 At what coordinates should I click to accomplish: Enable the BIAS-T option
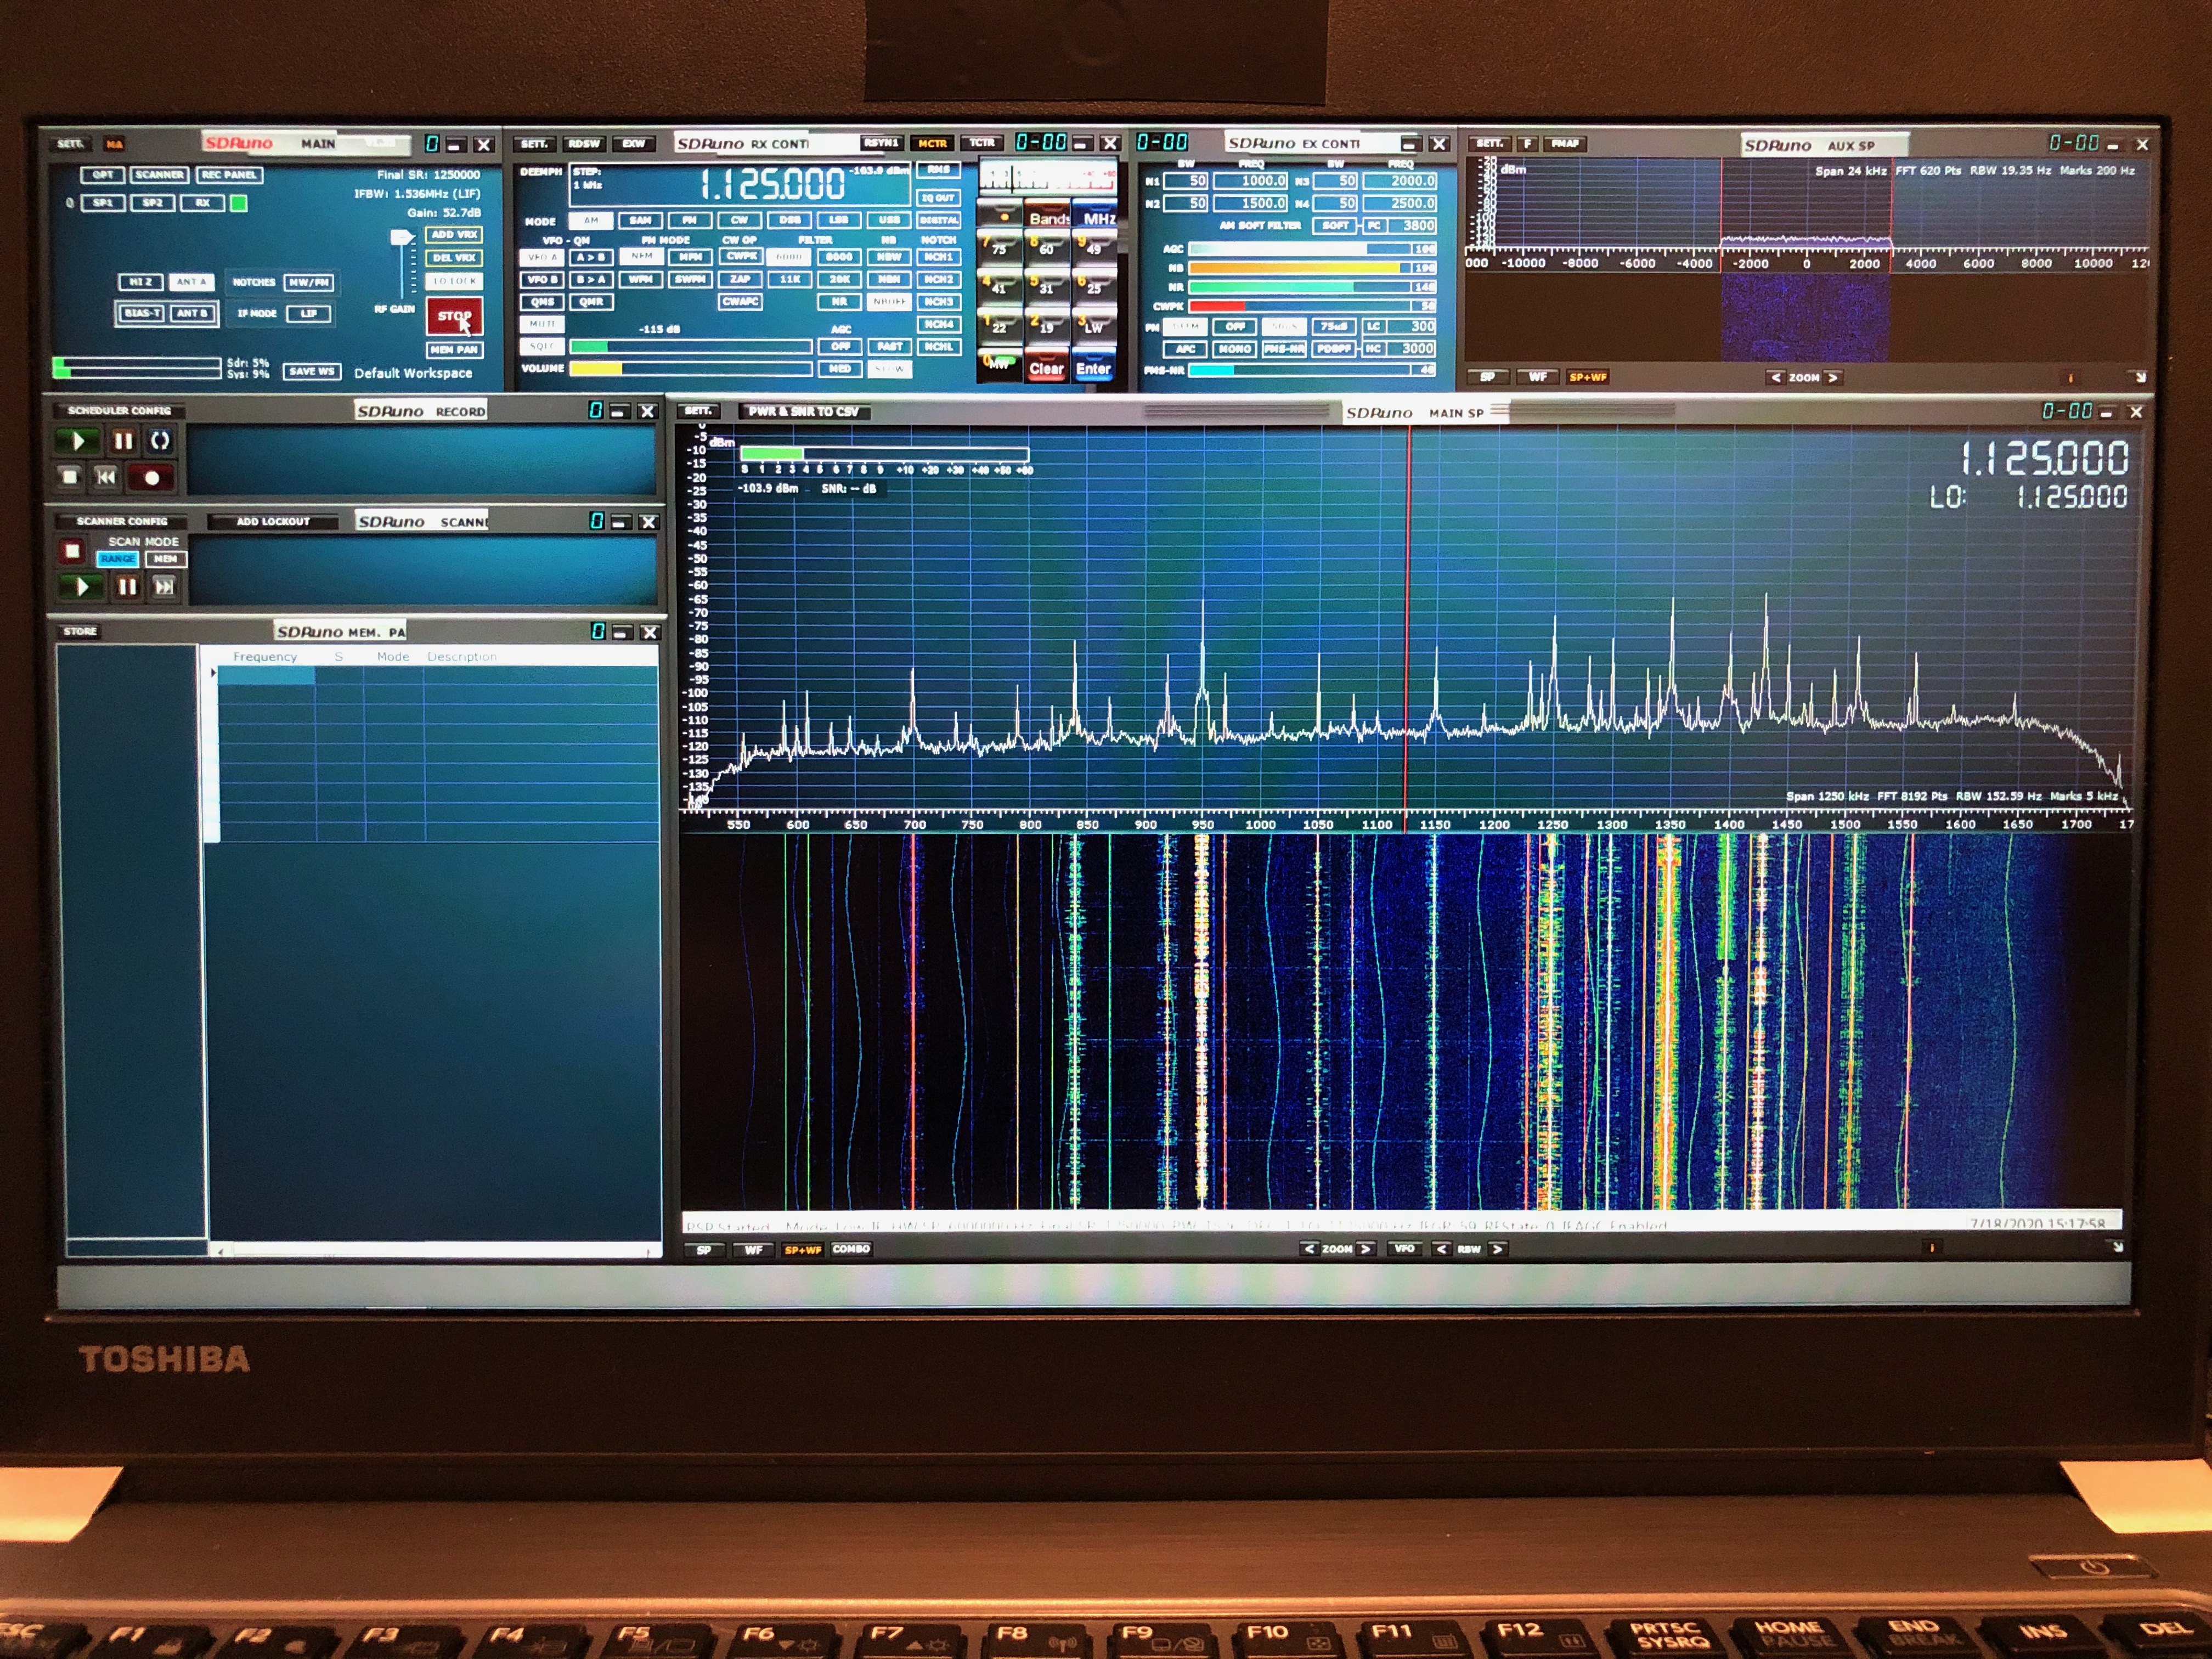tap(142, 313)
